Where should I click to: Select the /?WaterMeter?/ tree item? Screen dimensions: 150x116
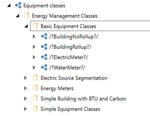(x=67, y=68)
